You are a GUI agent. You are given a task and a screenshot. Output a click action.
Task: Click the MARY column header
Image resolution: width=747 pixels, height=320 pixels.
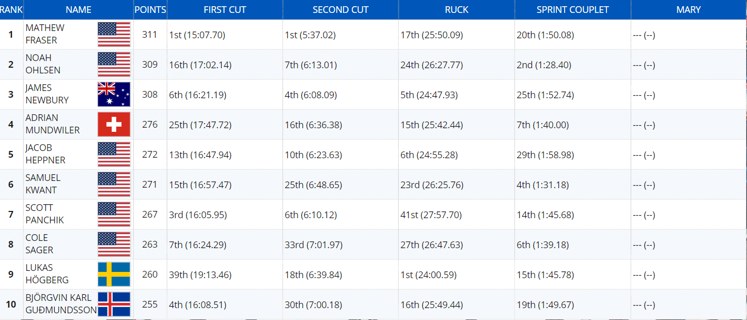[x=688, y=10]
